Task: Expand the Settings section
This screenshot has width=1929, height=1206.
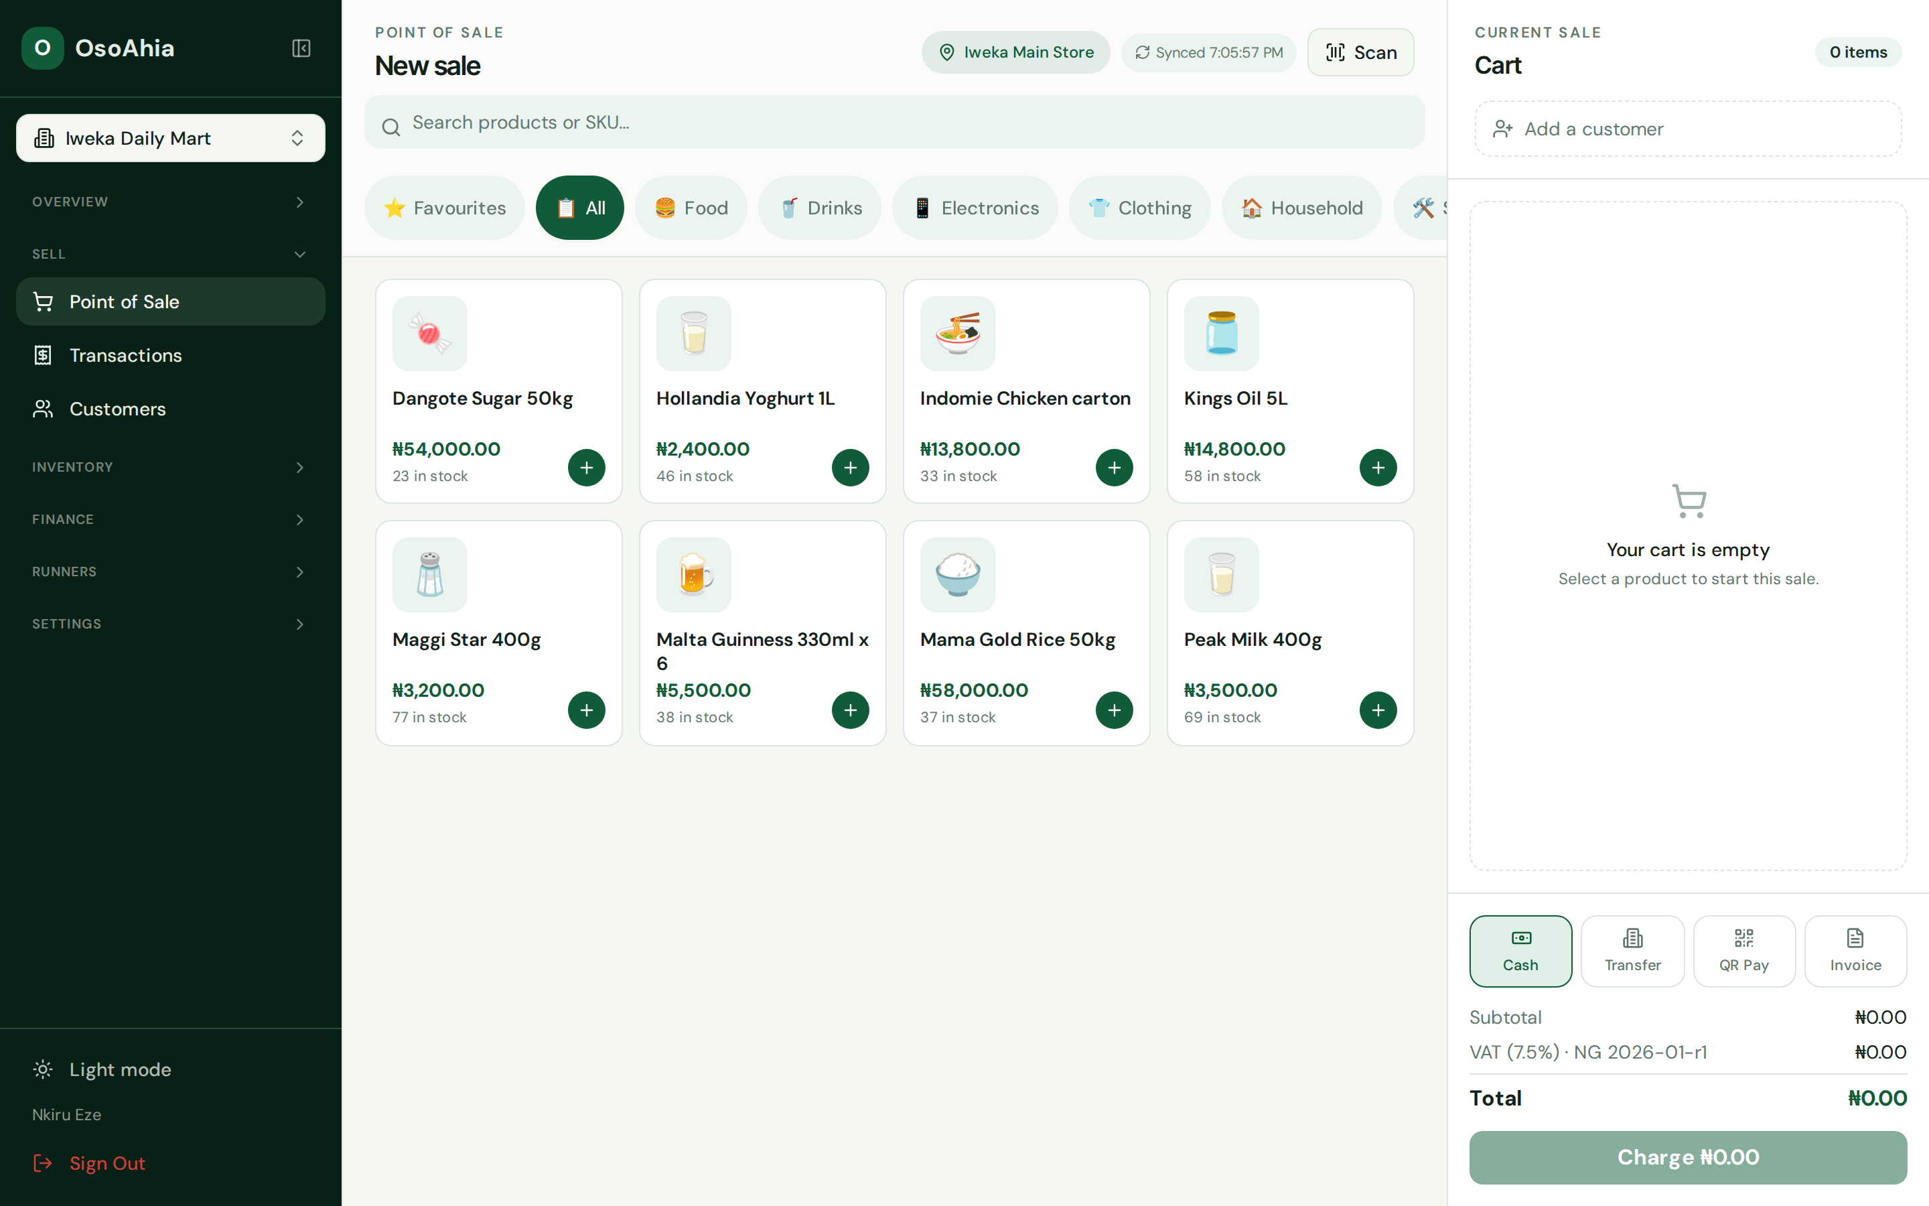Action: pos(171,624)
